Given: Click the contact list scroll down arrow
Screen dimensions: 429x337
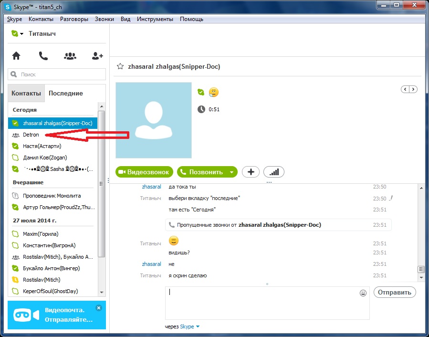Looking at the screenshot, I should pos(102,293).
